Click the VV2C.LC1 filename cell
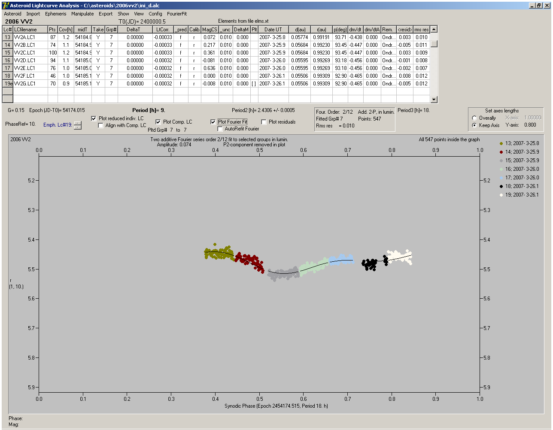The height and width of the screenshot is (430, 553). 30,53
